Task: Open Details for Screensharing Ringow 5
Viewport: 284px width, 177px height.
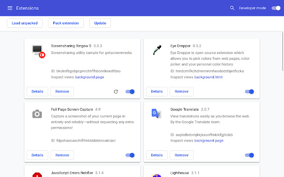Action: [x=37, y=92]
